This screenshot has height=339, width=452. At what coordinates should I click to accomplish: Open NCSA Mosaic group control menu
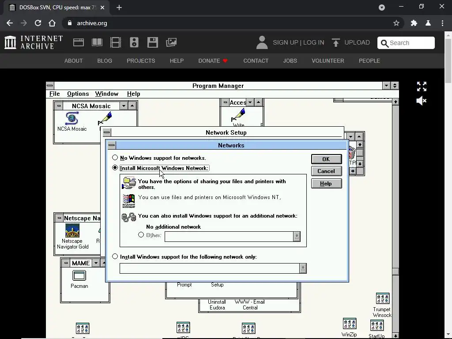[59, 106]
